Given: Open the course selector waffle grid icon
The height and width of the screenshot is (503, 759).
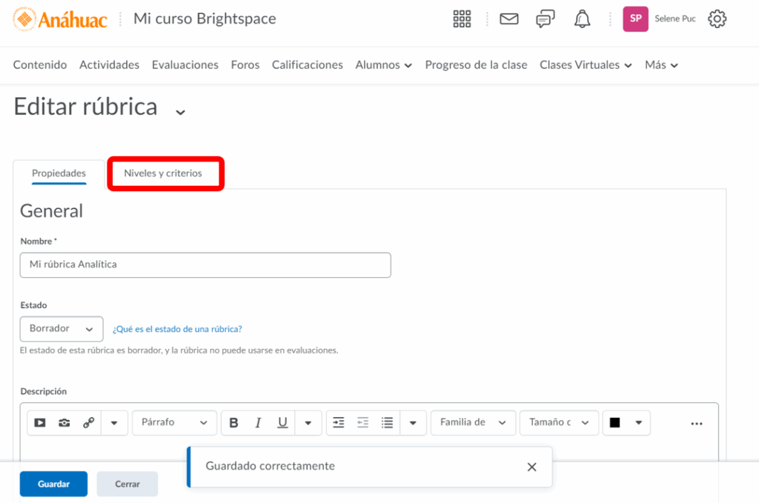Looking at the screenshot, I should (462, 19).
